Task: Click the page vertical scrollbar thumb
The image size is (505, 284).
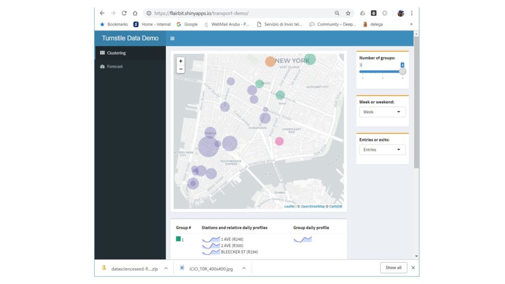Action: pos(416,103)
